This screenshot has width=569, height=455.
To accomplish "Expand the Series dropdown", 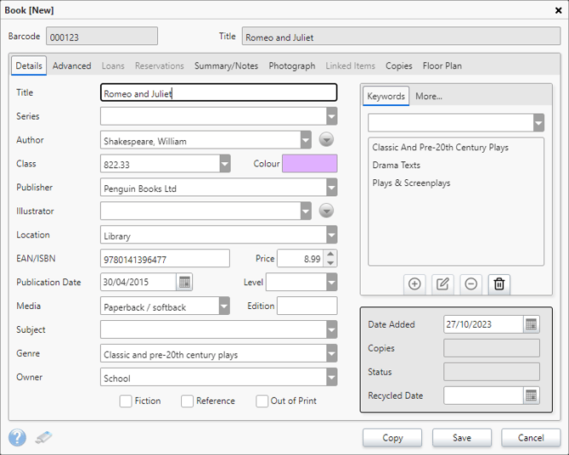I will pyautogui.click(x=332, y=116).
